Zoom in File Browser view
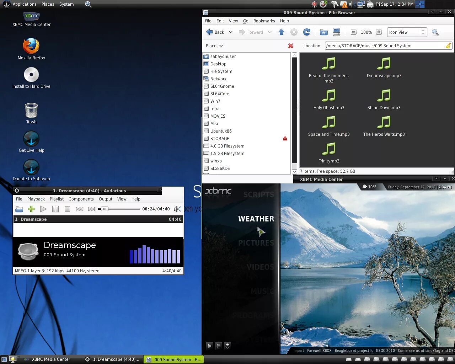This screenshot has width=455, height=364. pos(379,32)
